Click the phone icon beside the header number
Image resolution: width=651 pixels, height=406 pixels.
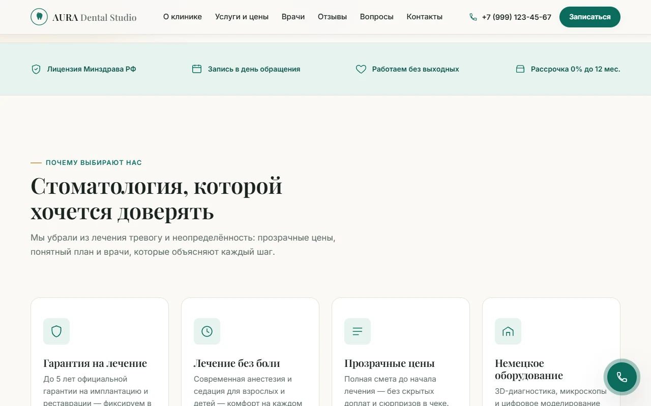473,17
